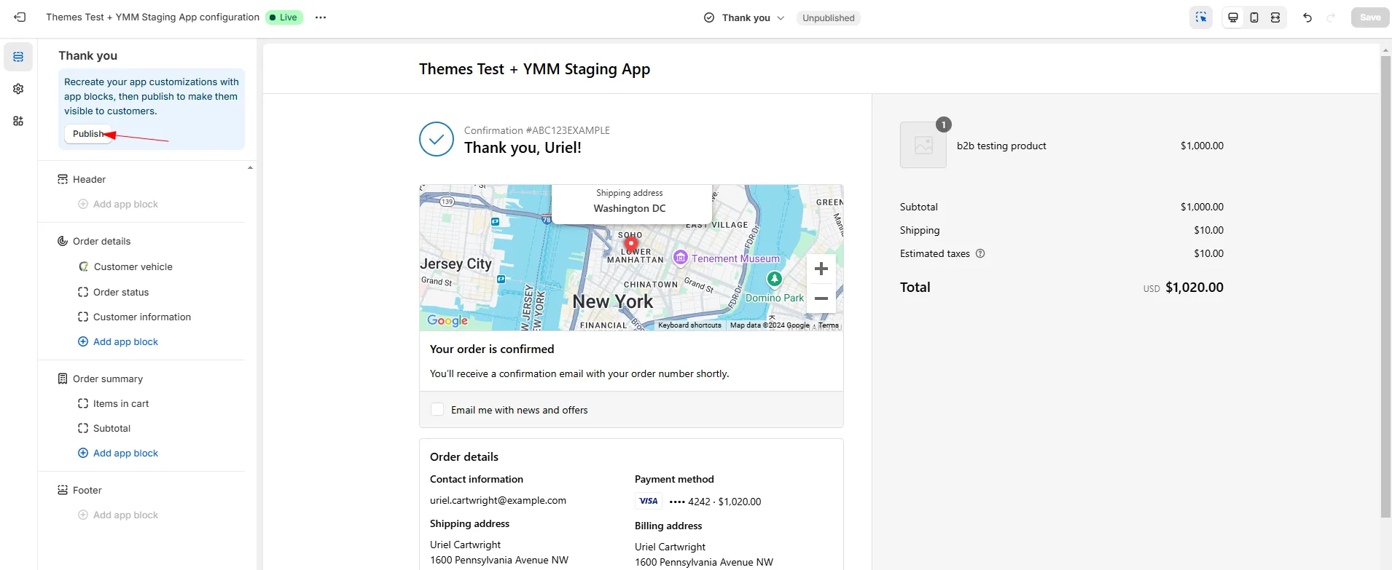The image size is (1392, 570).
Task: Open the Settings gear in sidebar
Action: point(18,89)
